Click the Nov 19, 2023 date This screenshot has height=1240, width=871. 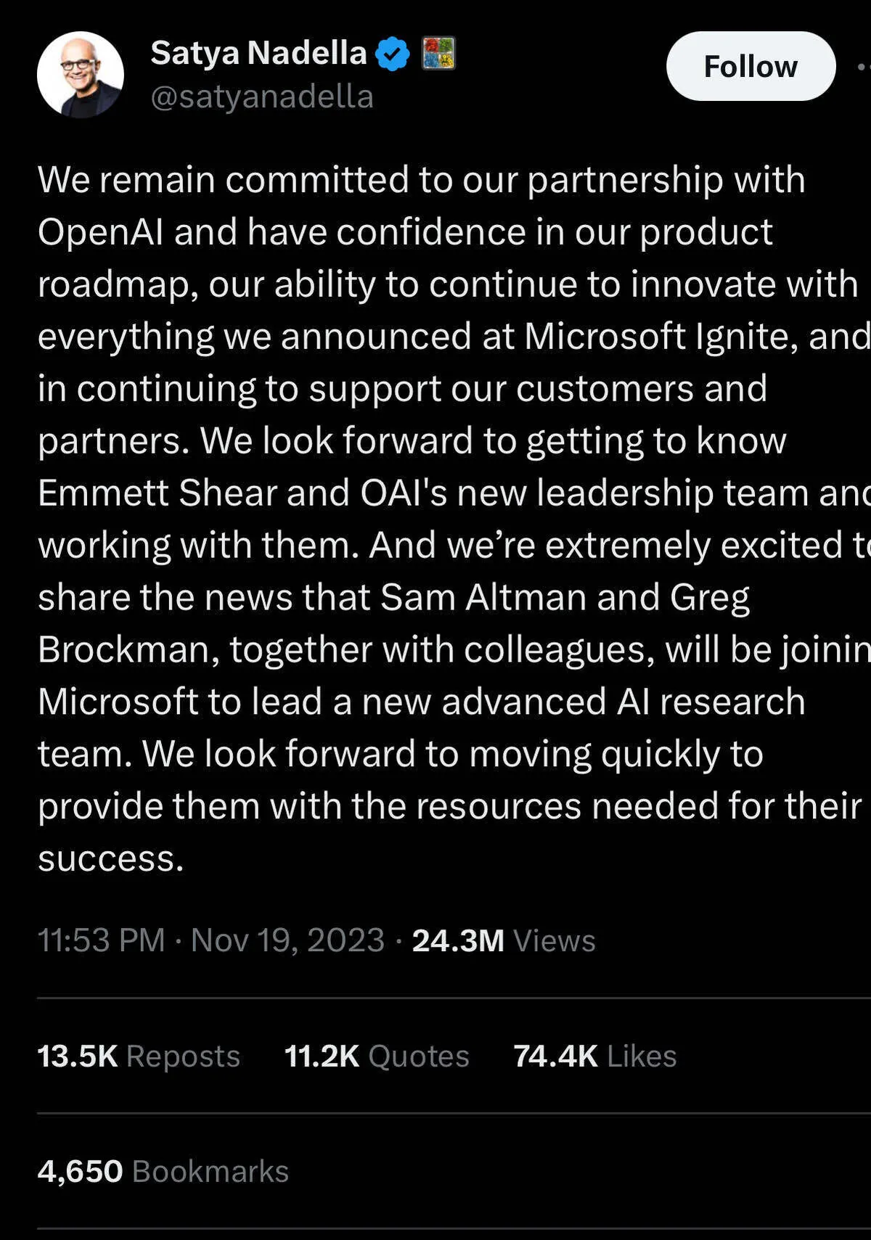[287, 940]
